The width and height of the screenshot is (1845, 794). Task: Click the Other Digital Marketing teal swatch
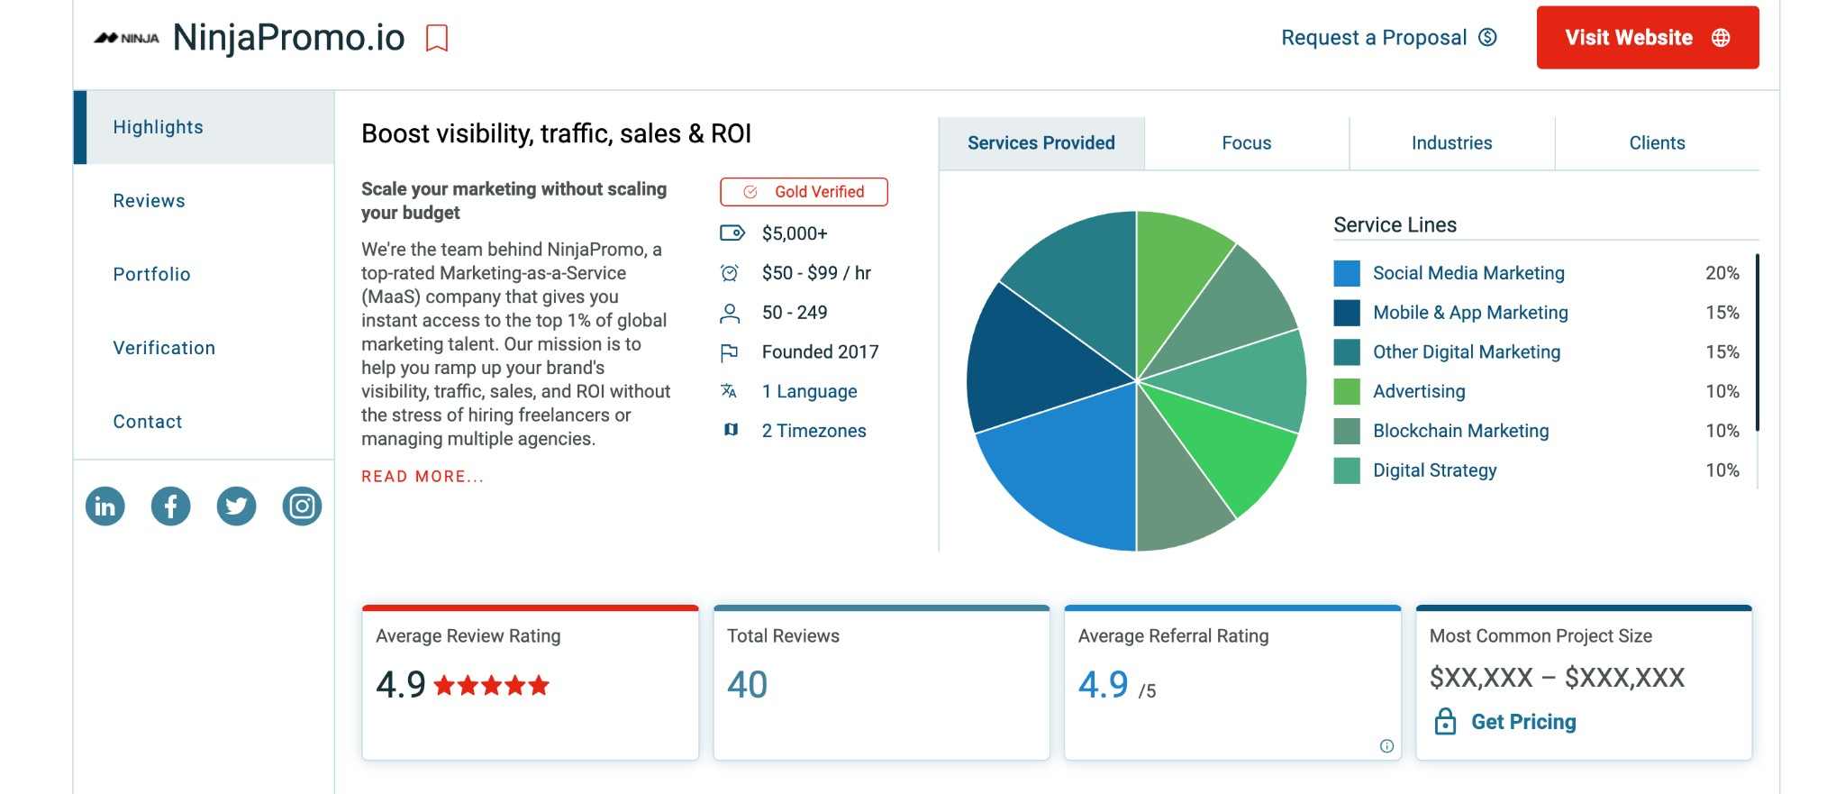coord(1347,352)
